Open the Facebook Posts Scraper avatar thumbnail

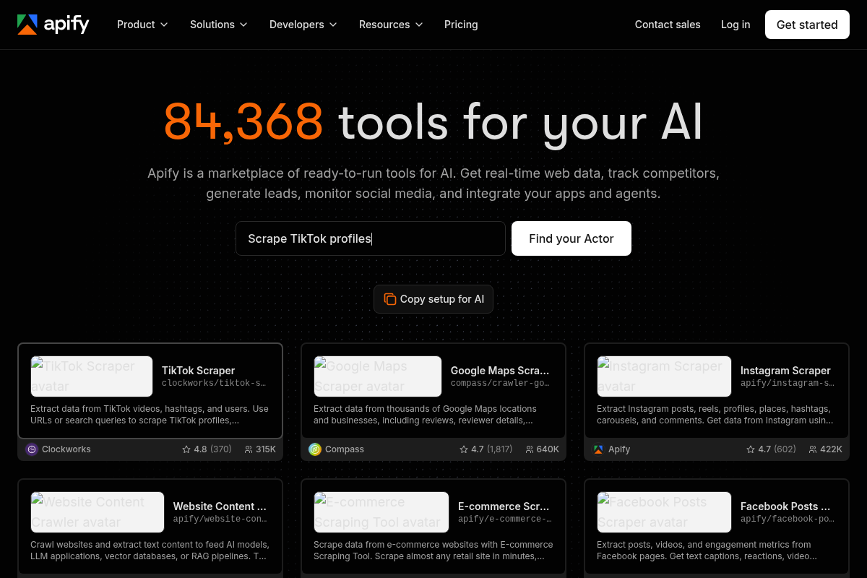665,512
